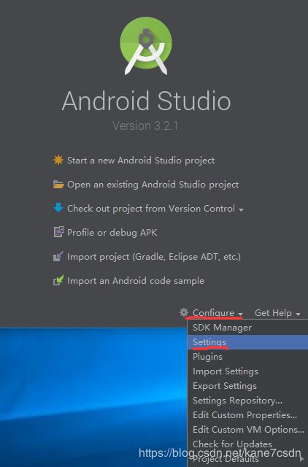Open SDK Manager from the Configure menu
Viewport: 308px width, 467px height.
tap(247, 328)
